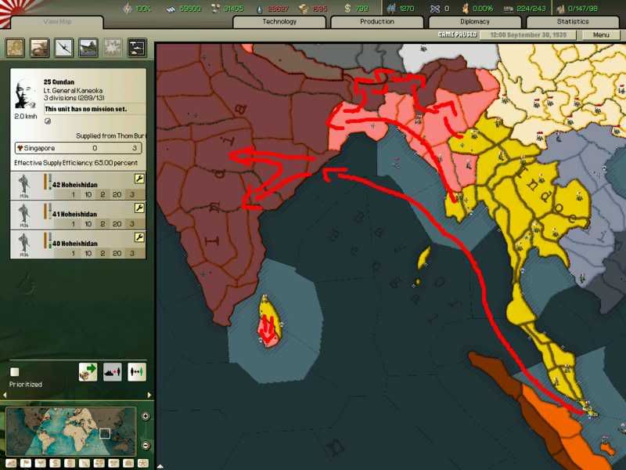The image size is (626, 470).
Task: Click the greyed-out starburst icon in toolbar
Action: 113,48
